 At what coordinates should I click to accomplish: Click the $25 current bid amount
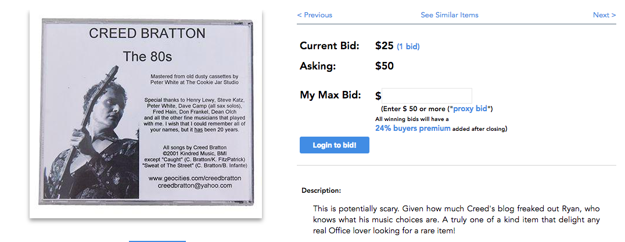(385, 46)
